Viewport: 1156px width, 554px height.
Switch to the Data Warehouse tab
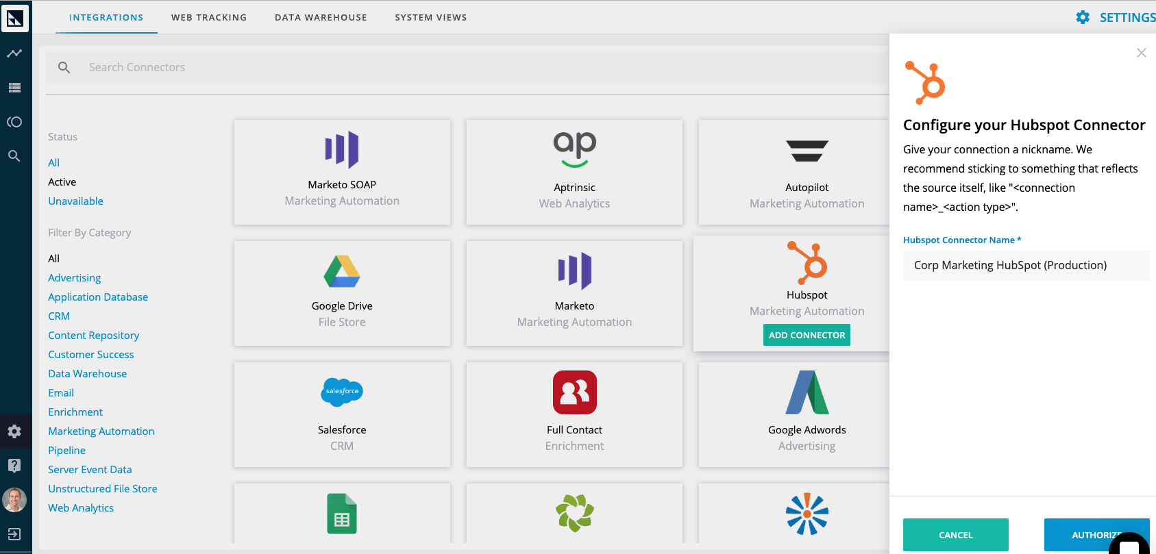(x=321, y=18)
